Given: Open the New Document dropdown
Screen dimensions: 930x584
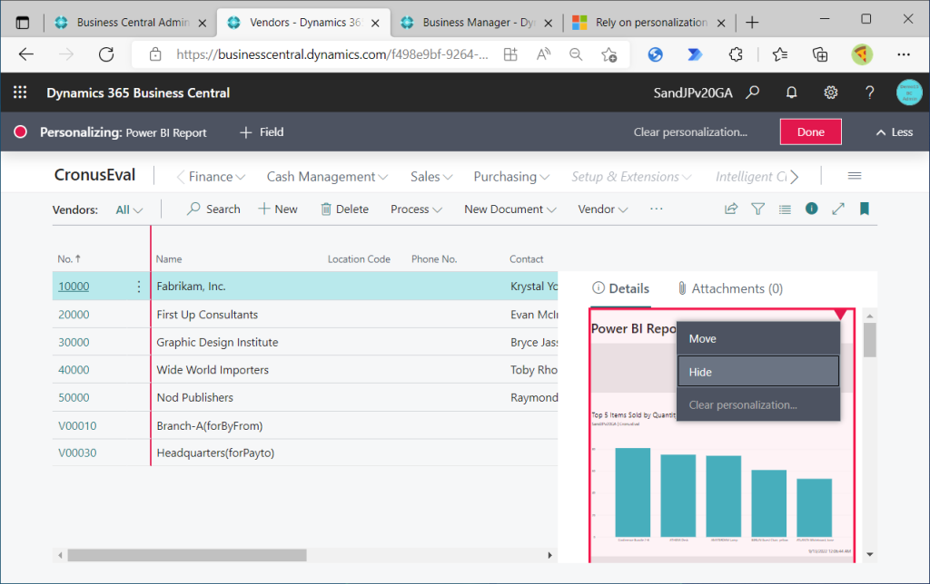Looking at the screenshot, I should (510, 209).
